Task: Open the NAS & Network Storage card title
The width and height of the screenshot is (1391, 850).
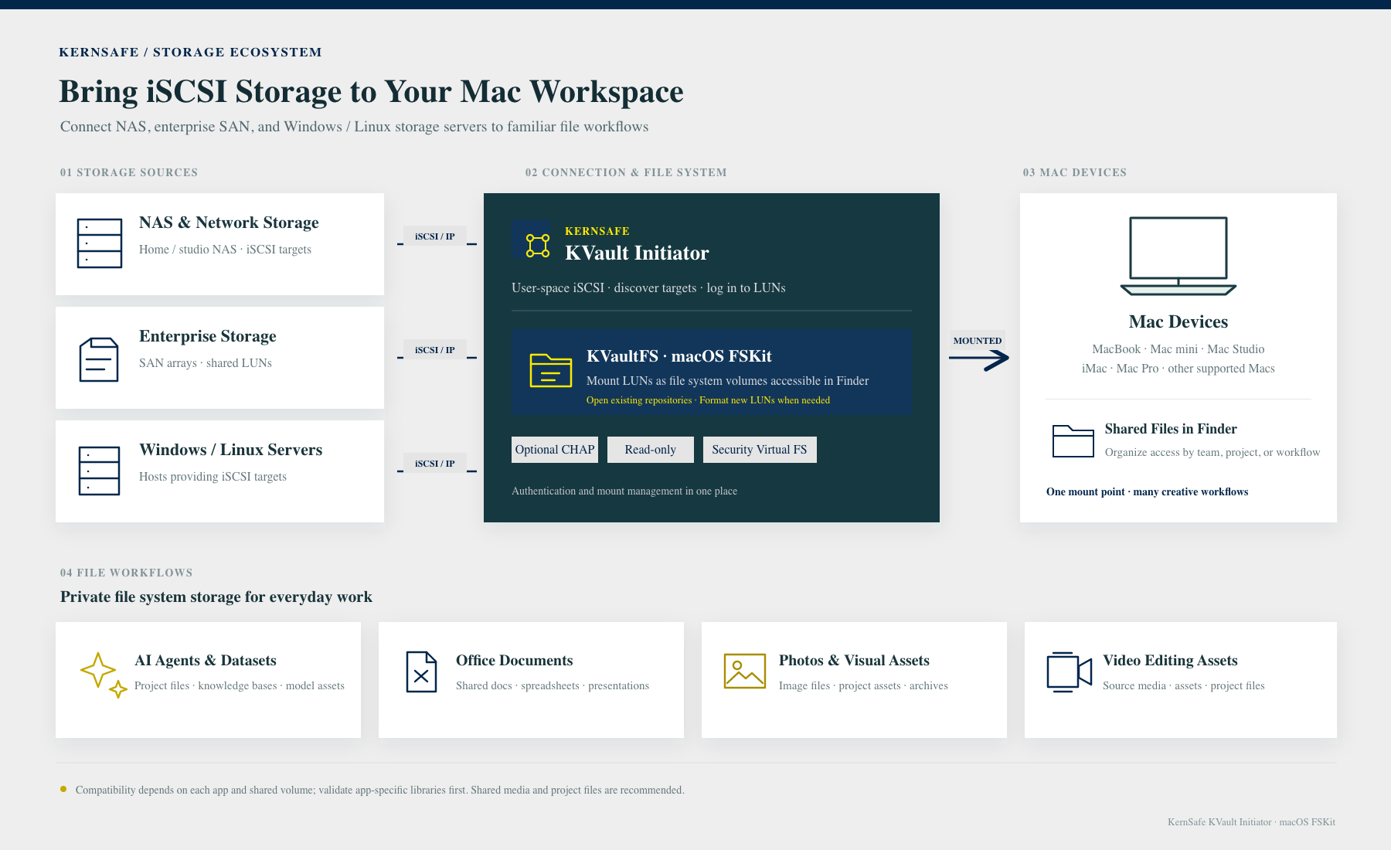Action: point(229,223)
